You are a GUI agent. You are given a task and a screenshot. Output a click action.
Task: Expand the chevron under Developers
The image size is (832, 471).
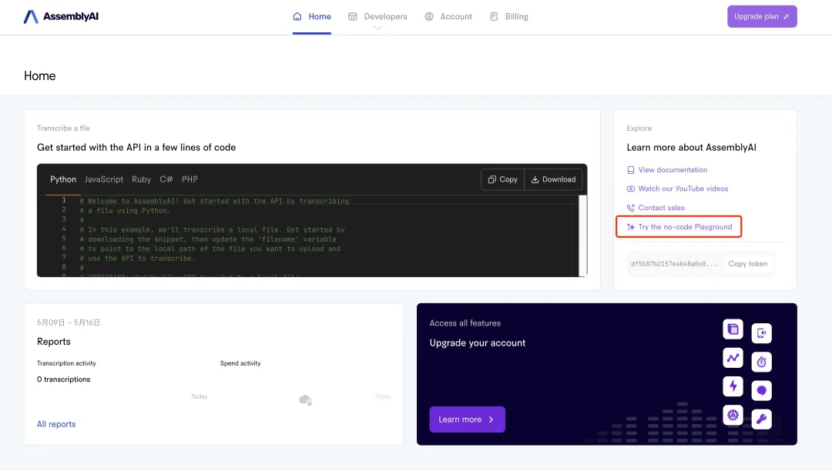click(x=377, y=28)
